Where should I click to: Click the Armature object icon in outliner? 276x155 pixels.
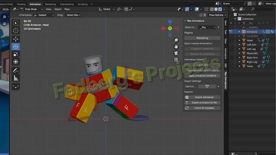tap(244, 32)
